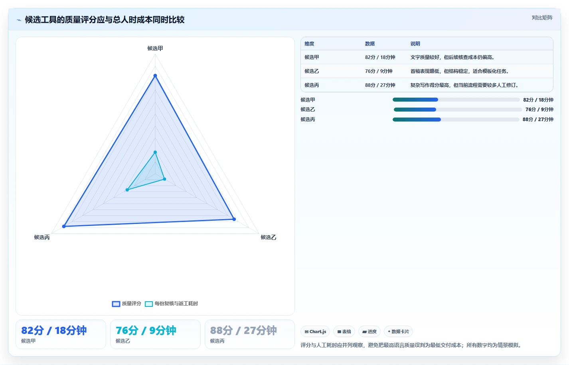569x365 pixels.
Task: Click the cyan 耗时 point on 候选丙 axis
Action: (127, 190)
